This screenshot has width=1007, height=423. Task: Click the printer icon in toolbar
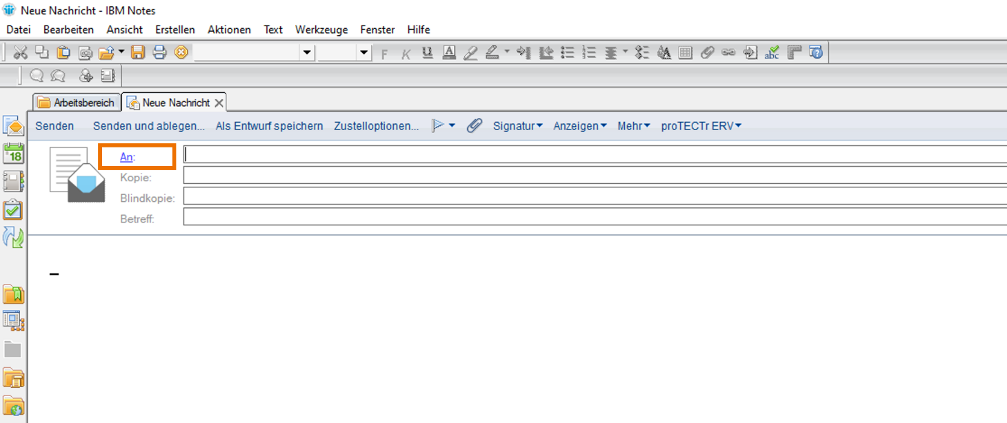(x=159, y=52)
